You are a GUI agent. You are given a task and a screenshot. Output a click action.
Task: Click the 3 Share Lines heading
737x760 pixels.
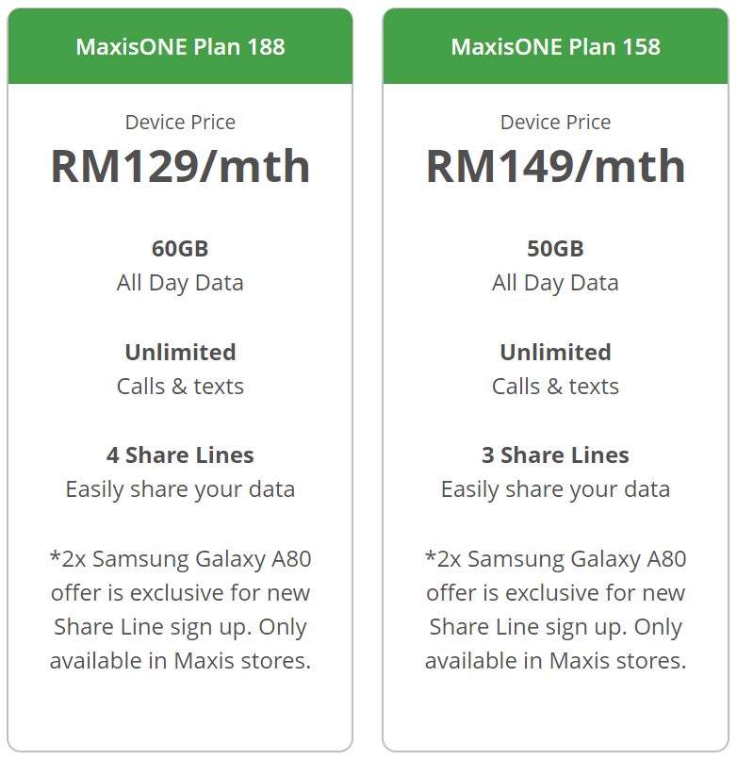point(555,455)
